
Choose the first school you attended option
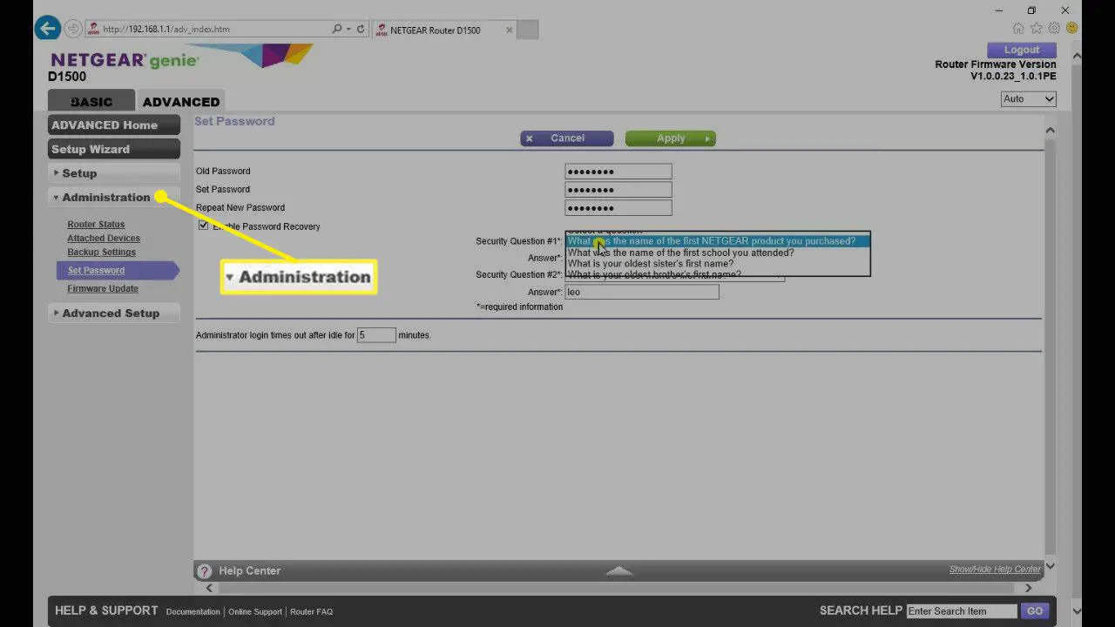coord(717,253)
